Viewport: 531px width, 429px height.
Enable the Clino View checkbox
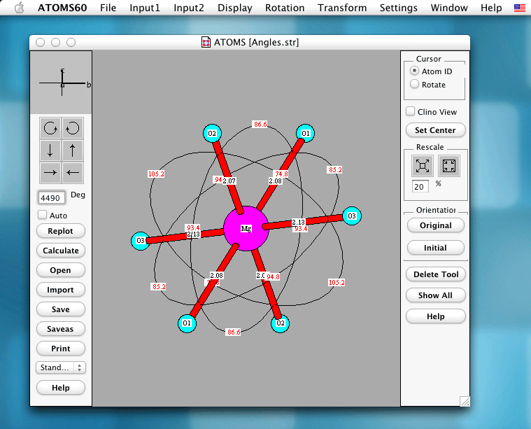411,112
